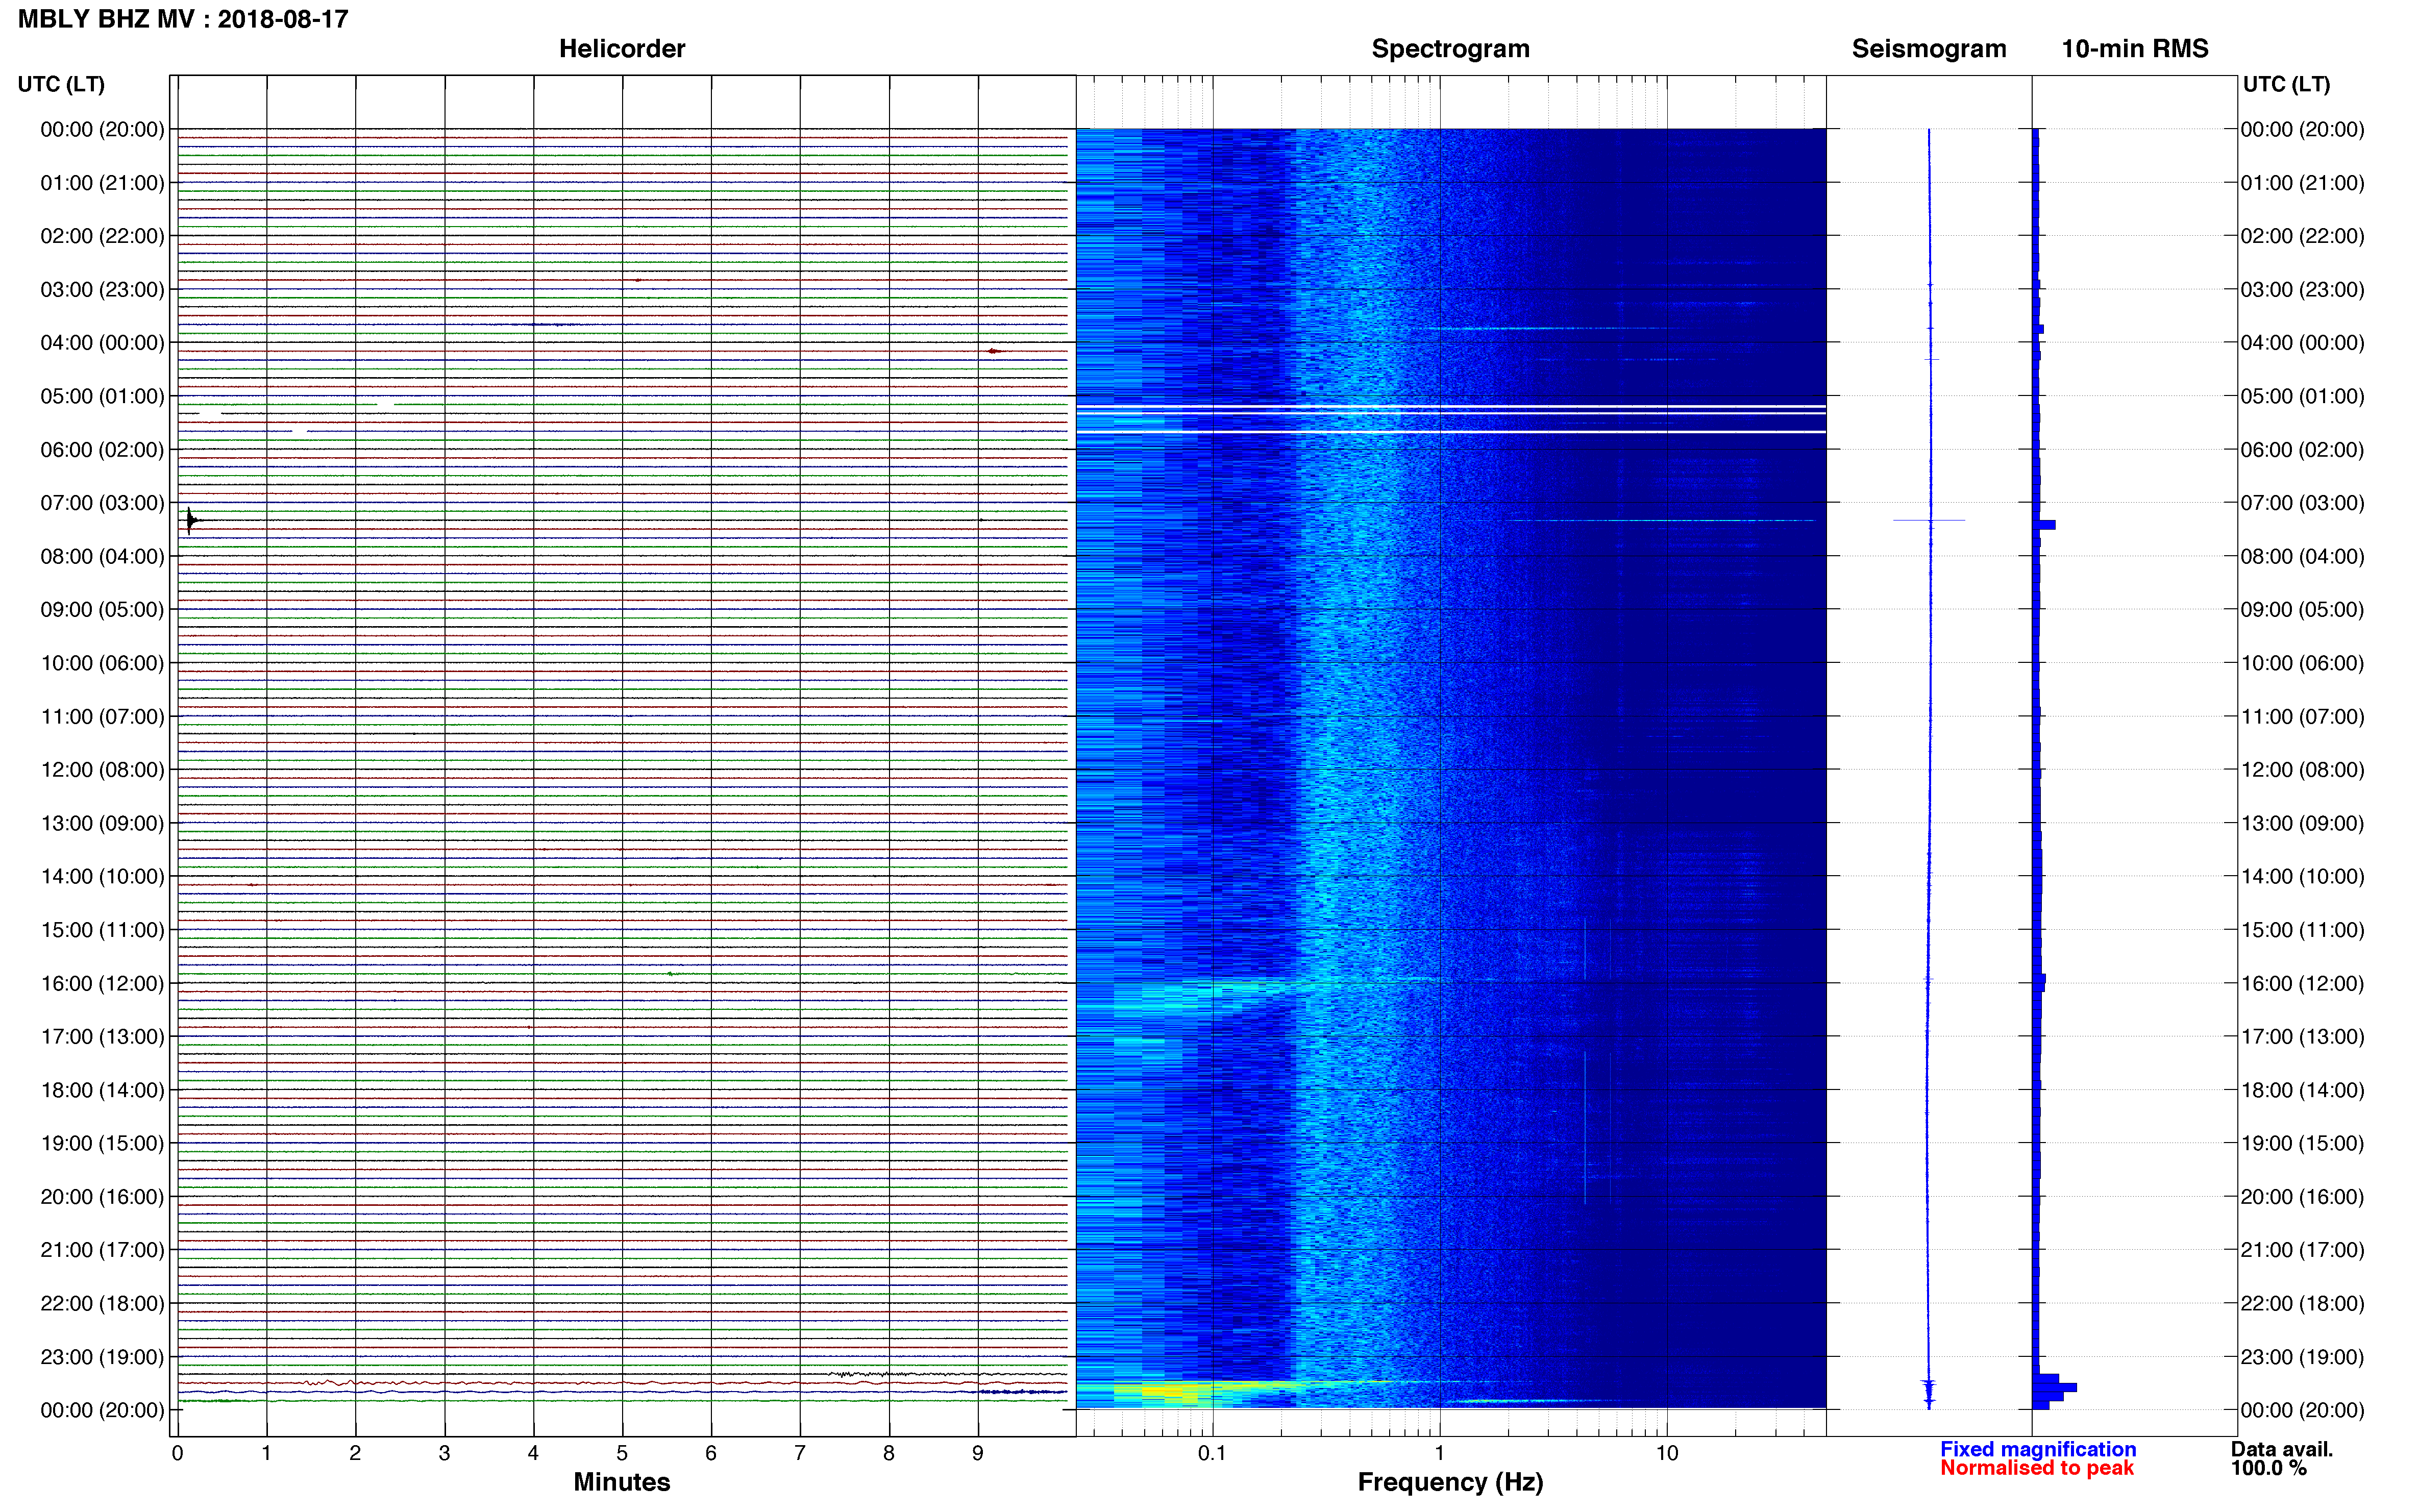
Task: Click the Minutes axis label
Action: 622,1482
